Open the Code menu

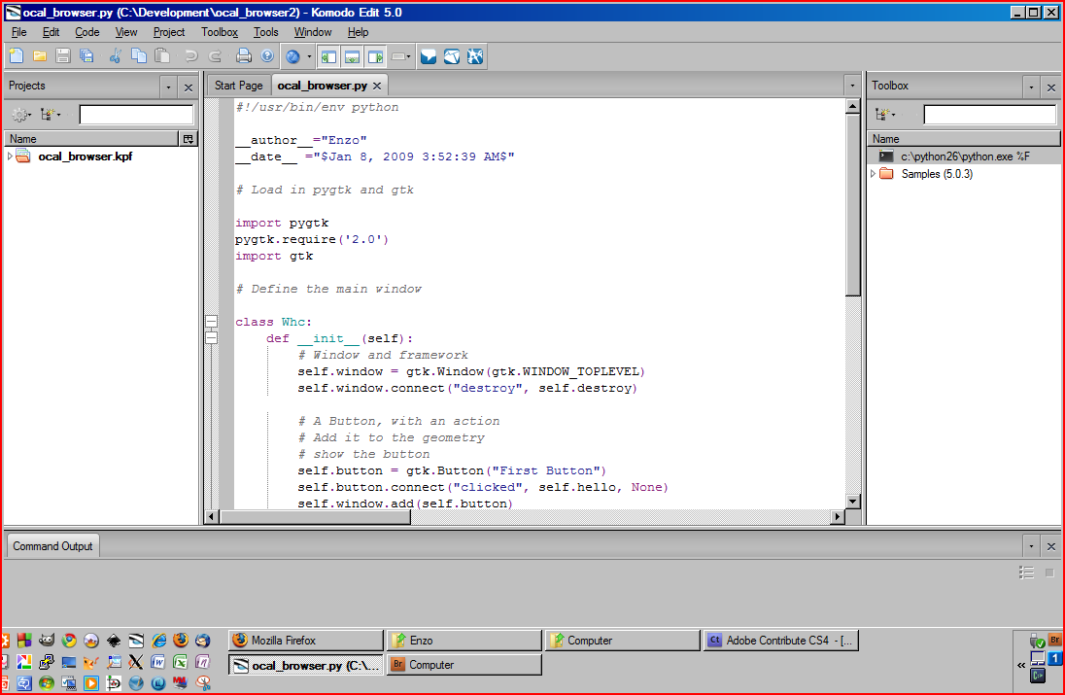[x=86, y=32]
